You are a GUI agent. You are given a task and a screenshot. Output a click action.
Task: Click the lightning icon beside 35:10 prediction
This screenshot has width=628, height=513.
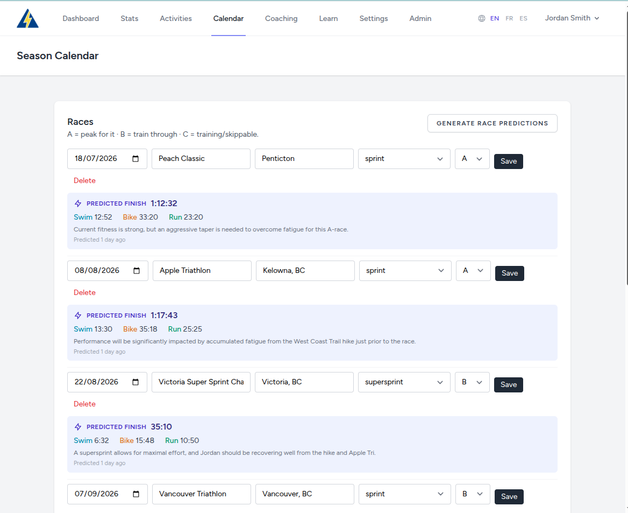[78, 427]
